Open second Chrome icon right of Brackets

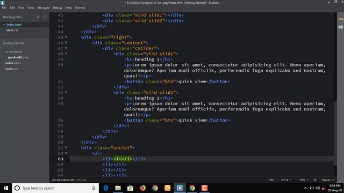192,188
